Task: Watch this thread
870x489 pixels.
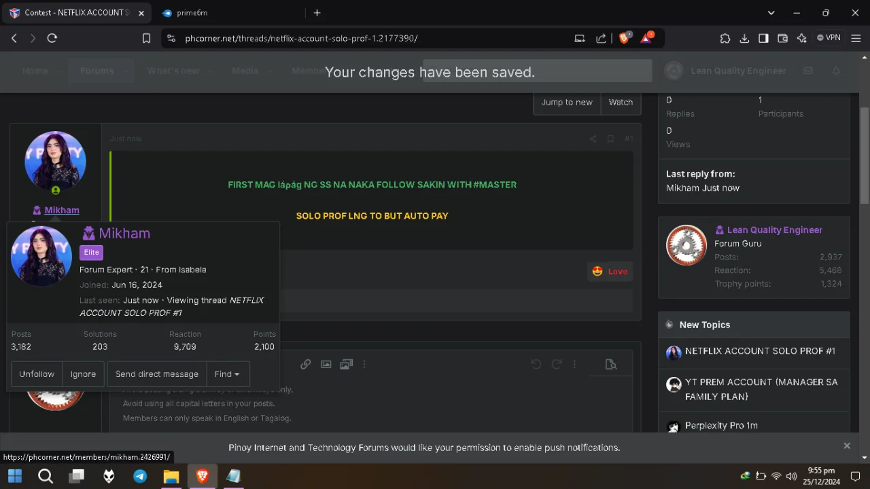Action: pyautogui.click(x=621, y=102)
